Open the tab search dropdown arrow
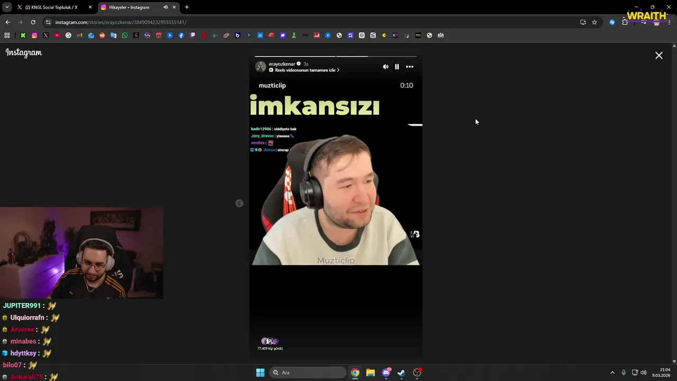Image resolution: width=677 pixels, height=381 pixels. click(7, 7)
